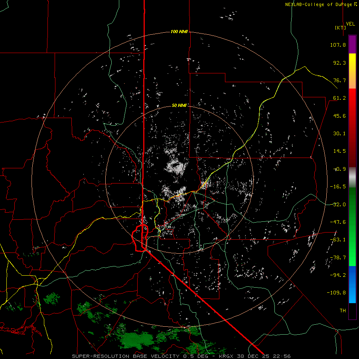
Task: Select the 76.7 velocity scale value
Action: 339,80
